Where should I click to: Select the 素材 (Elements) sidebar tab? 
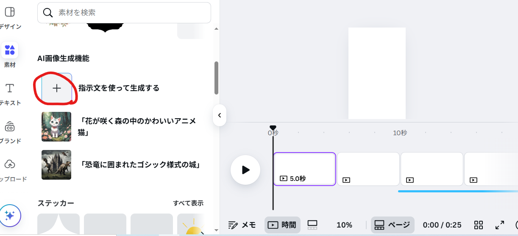pos(9,56)
